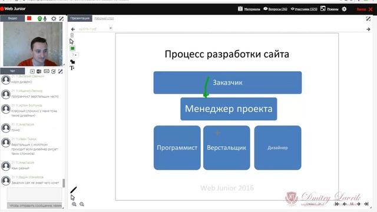Open top bar gear settings

point(344,9)
